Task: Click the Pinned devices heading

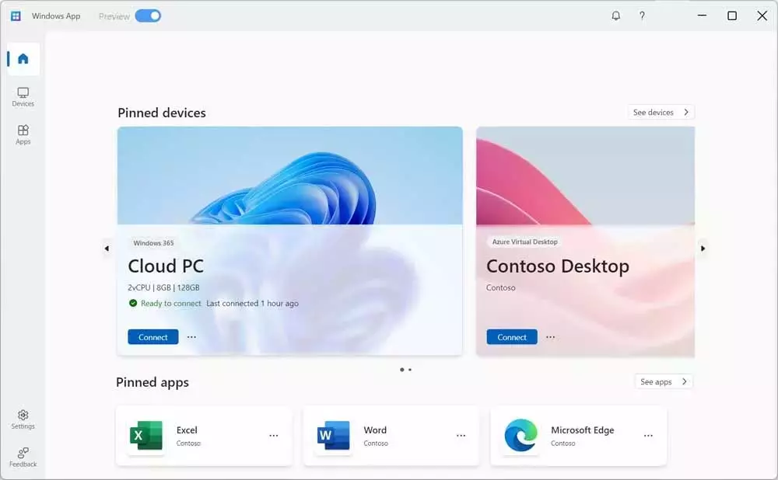Action: click(x=162, y=113)
